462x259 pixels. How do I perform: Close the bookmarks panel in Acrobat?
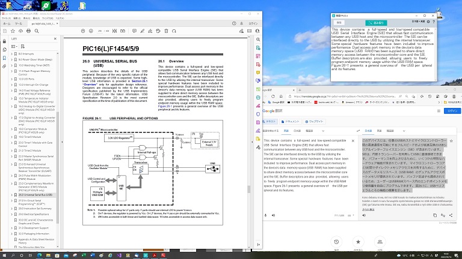click(x=55, y=39)
